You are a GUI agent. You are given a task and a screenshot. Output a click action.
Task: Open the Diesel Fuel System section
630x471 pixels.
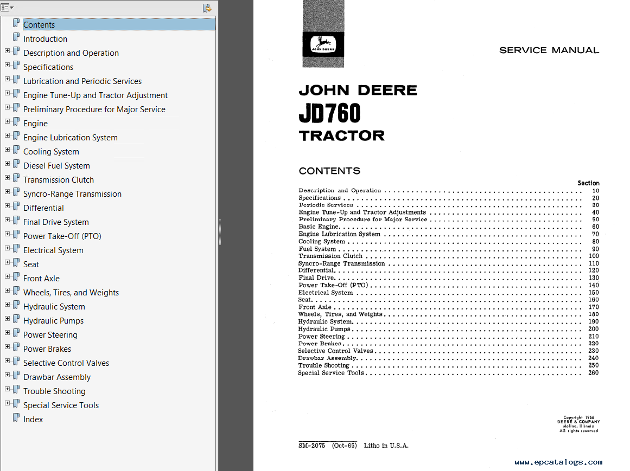click(x=56, y=166)
